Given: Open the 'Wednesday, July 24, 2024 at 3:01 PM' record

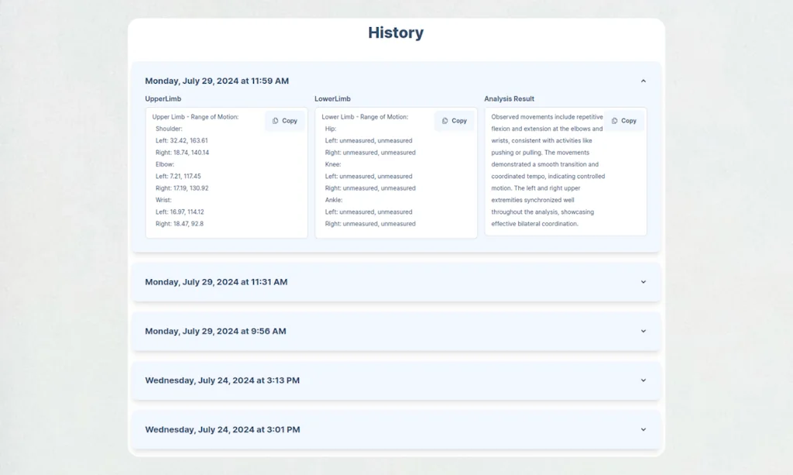Looking at the screenshot, I should 222,429.
